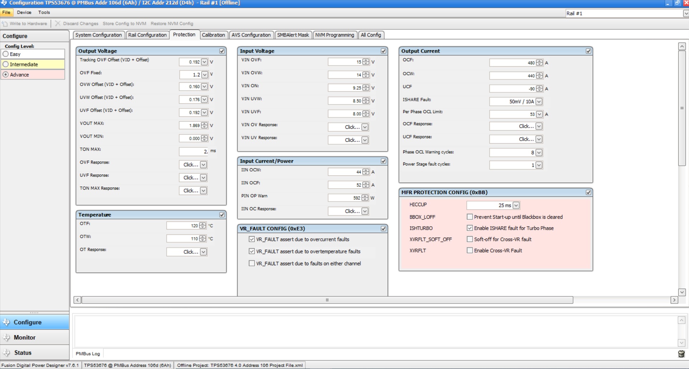Image resolution: width=689 pixels, height=369 pixels.
Task: Click the Status icon in the navigation panel
Action: click(6, 353)
